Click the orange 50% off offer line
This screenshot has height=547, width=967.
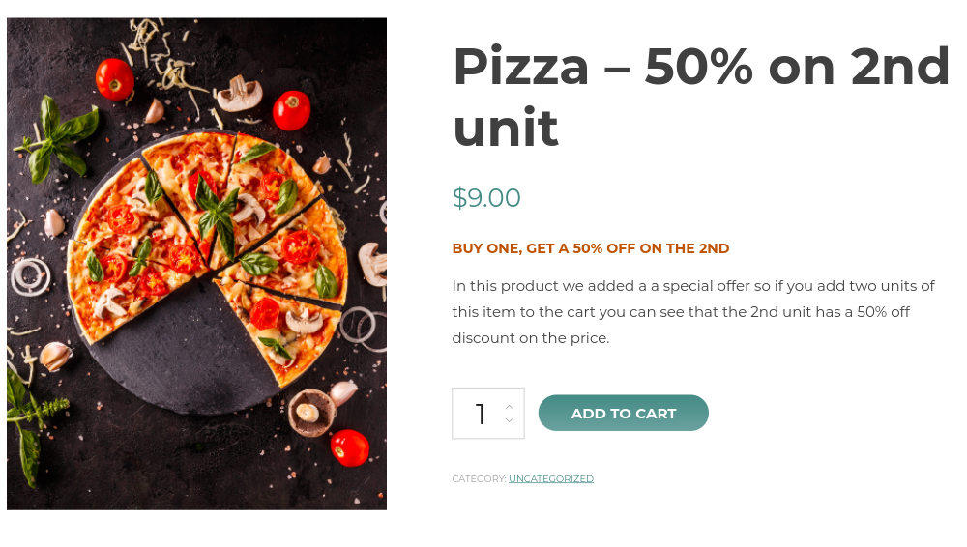pos(591,248)
